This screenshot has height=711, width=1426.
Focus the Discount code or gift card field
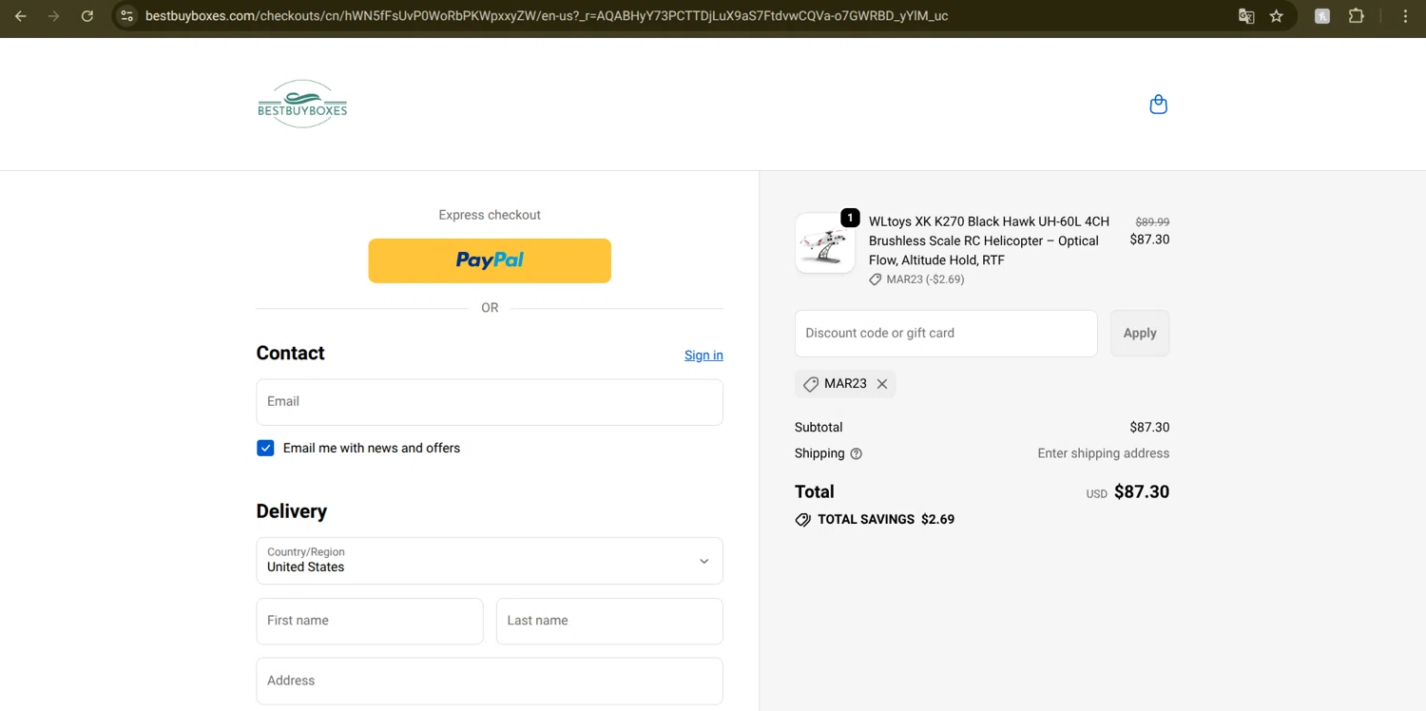(946, 334)
